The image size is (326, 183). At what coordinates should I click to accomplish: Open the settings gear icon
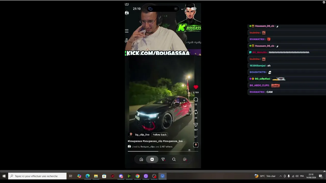click(x=324, y=2)
